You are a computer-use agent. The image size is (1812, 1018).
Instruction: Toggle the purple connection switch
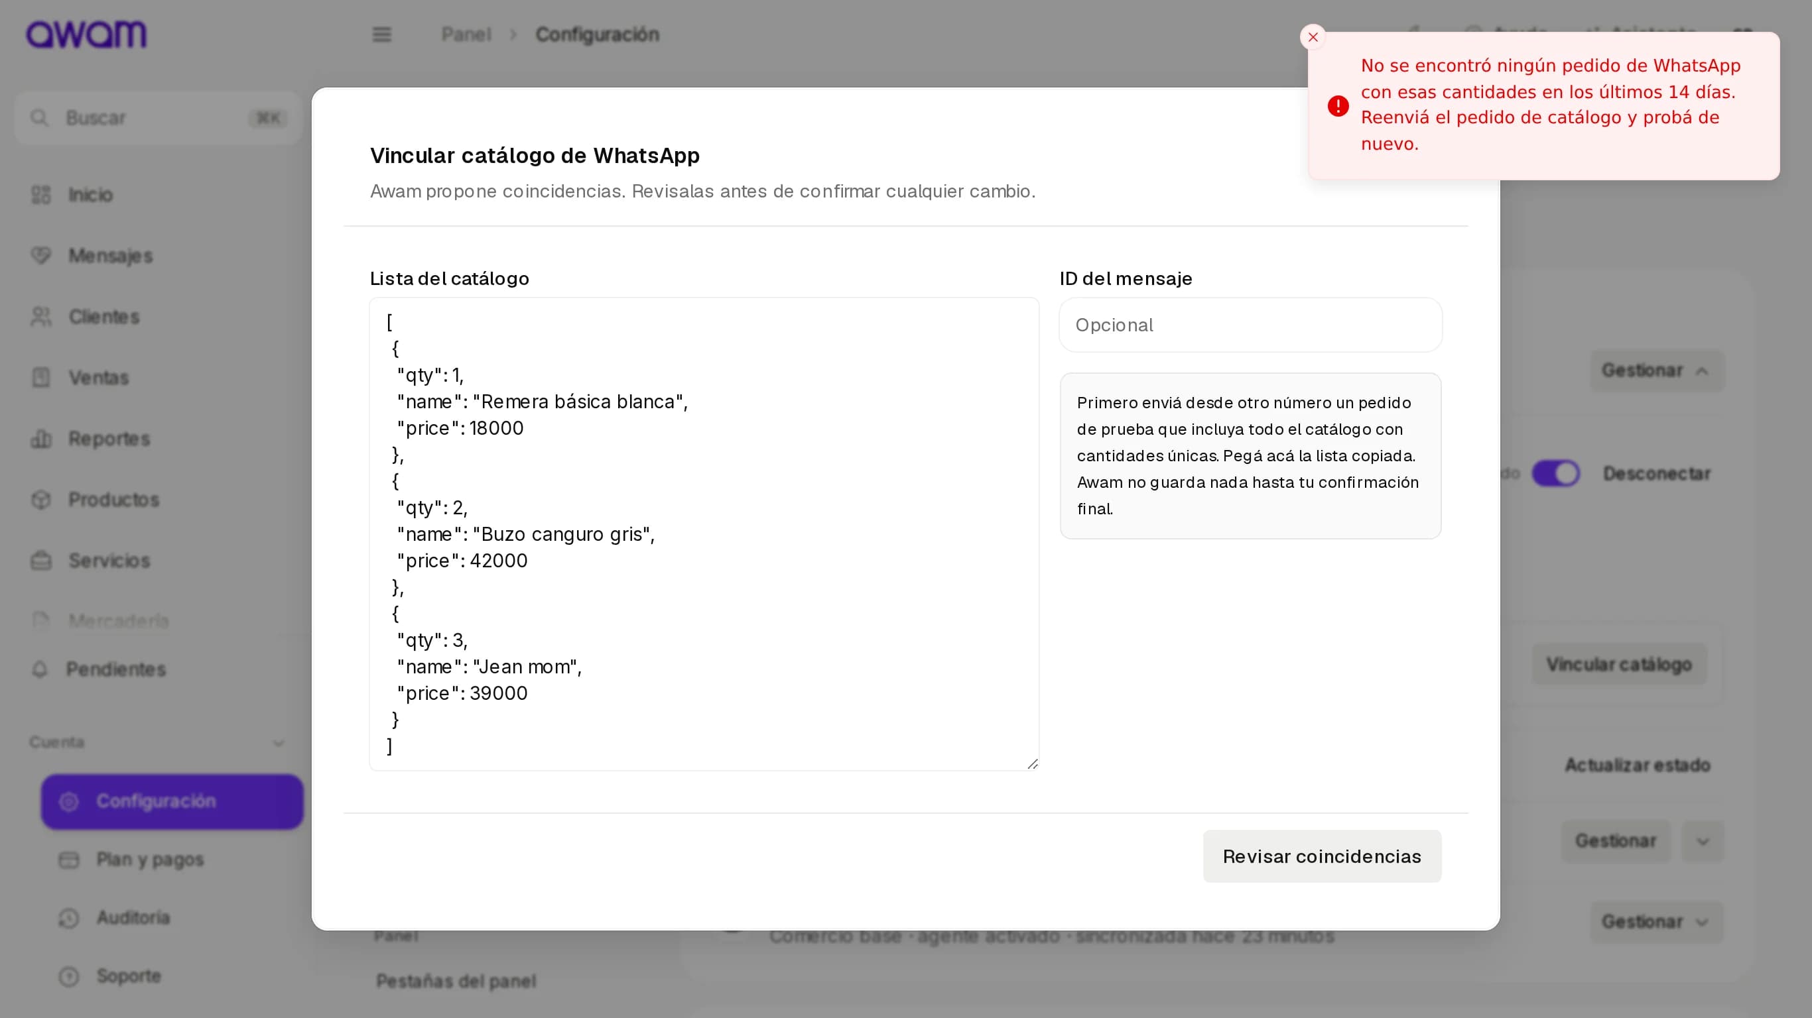[1555, 473]
